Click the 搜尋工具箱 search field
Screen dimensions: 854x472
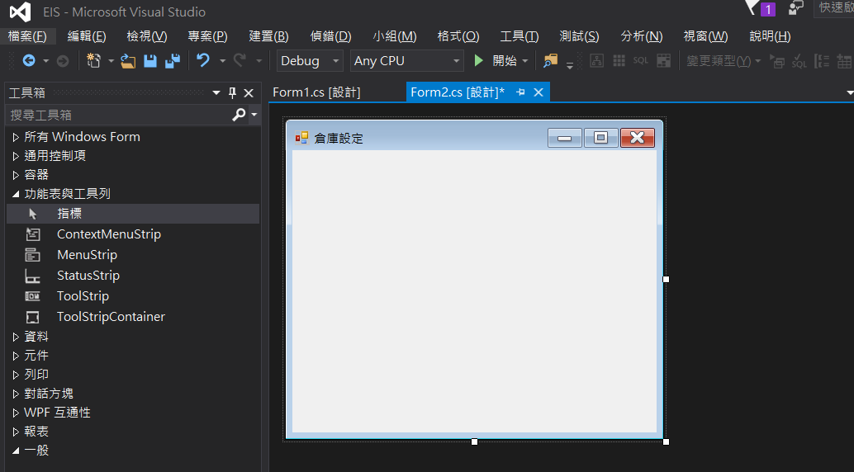tap(116, 115)
